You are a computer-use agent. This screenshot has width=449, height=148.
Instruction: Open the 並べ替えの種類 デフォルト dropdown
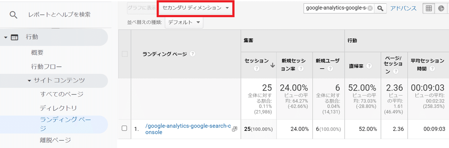184,22
